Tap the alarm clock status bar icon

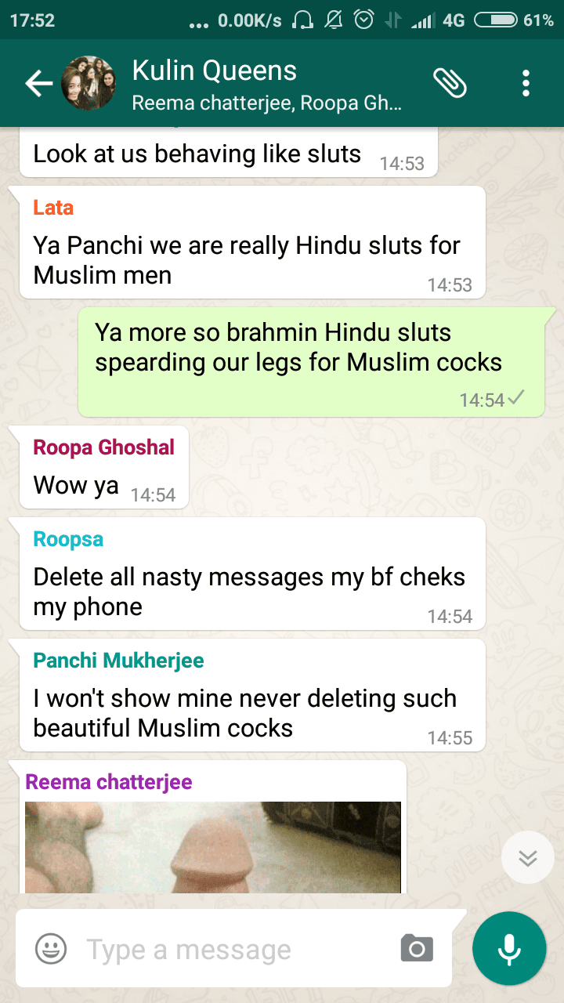click(364, 20)
